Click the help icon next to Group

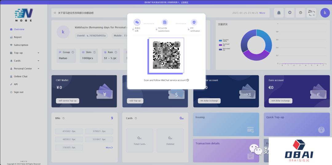[73, 52]
